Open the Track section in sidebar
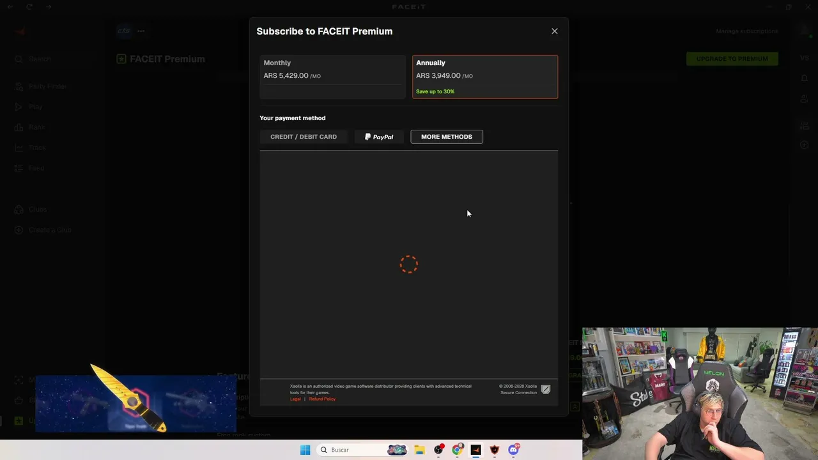Screen dimensions: 818x460 click(30, 148)
